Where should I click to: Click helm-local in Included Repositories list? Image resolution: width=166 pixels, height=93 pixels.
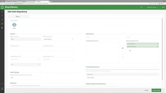coord(123,74)
